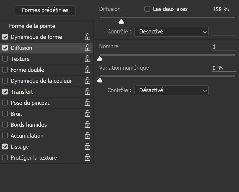Open the Accumulation option label

coord(27,136)
